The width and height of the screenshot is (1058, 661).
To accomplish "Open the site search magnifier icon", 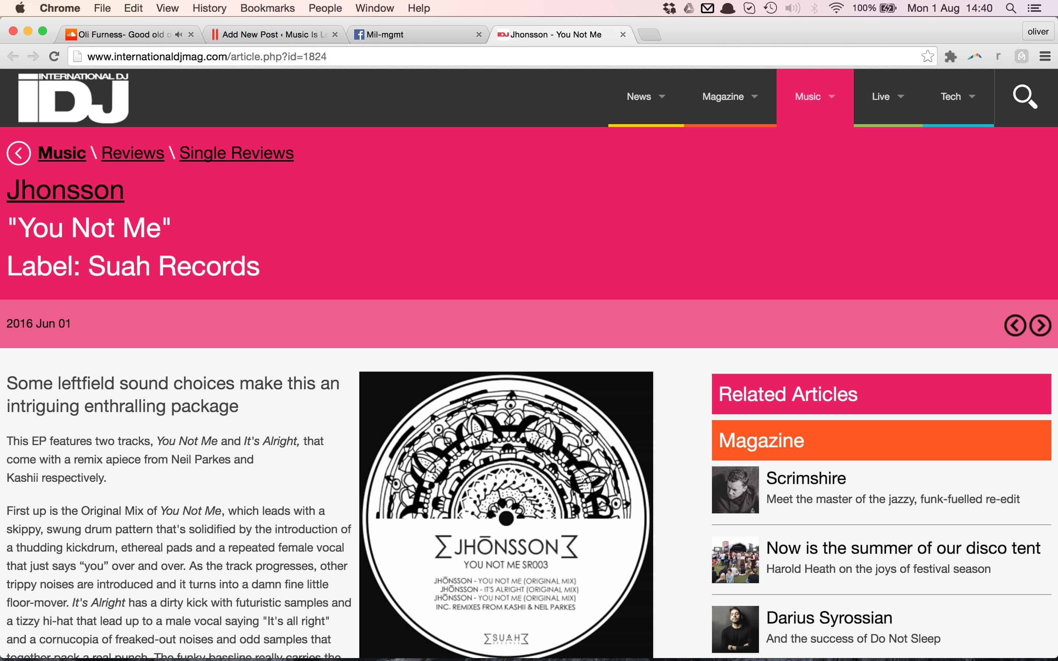I will [x=1025, y=97].
